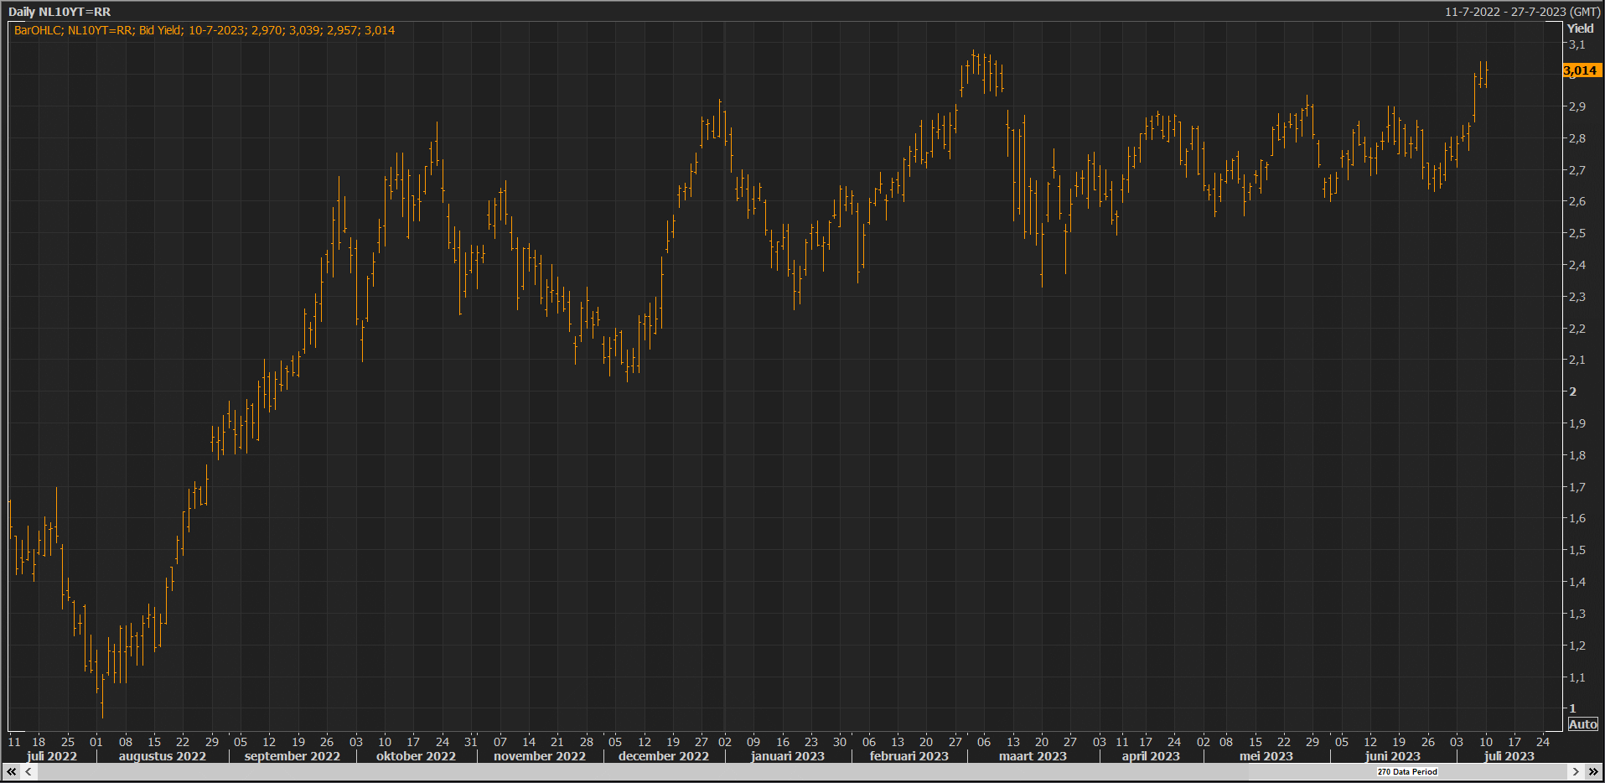This screenshot has width=1605, height=783.
Task: Click the BarOHLC NL10YT=RR Bid Yield legend line
Action: click(205, 30)
